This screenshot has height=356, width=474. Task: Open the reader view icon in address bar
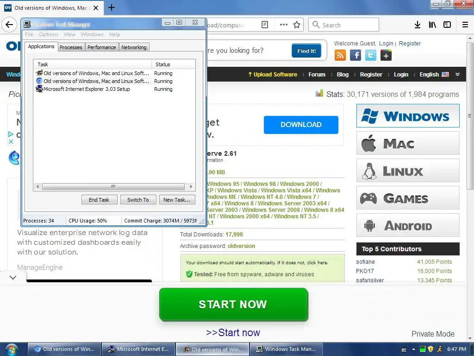tap(264, 25)
